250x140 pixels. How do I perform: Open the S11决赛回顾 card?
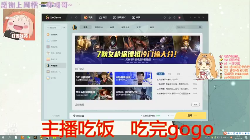(x=93, y=78)
